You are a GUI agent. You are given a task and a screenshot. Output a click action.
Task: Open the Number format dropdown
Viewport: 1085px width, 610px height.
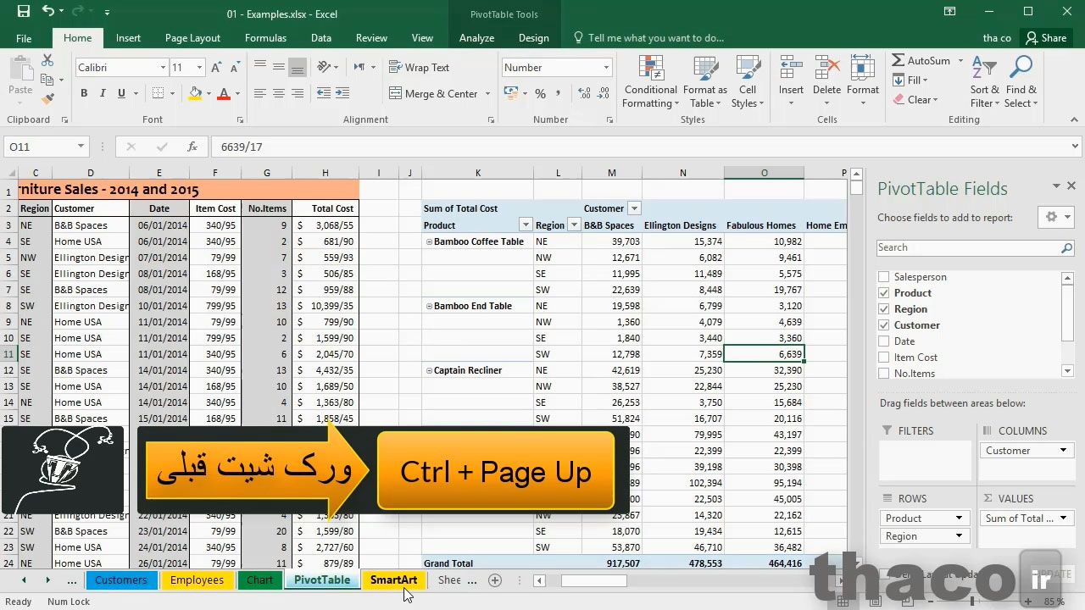click(605, 68)
